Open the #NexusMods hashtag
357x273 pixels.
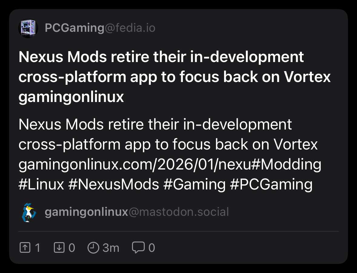(114, 184)
